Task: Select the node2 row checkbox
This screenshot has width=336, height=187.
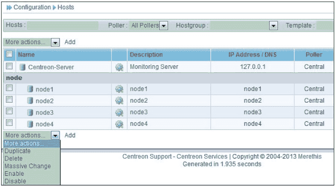Action: coord(9,100)
